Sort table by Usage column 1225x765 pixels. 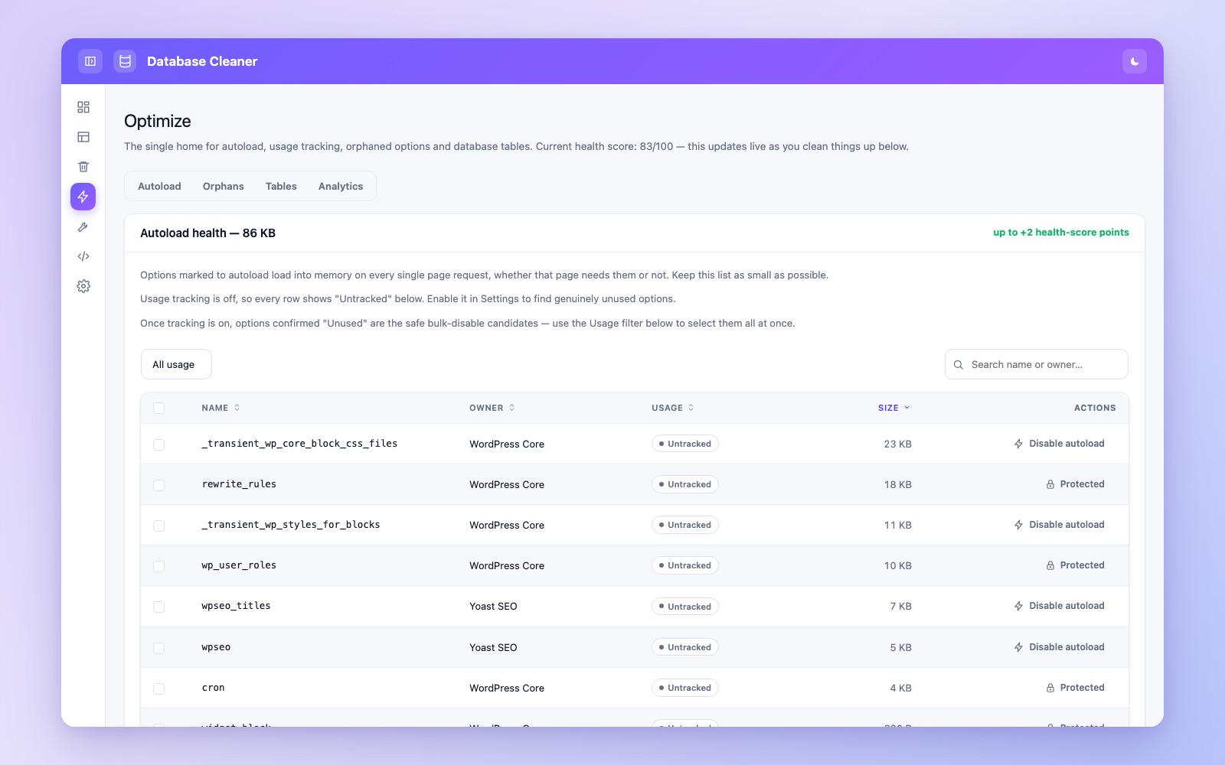pos(672,408)
